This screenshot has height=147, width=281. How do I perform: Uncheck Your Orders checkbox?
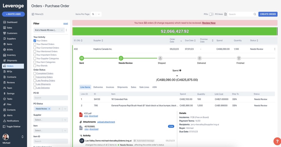pyautogui.click(x=35, y=41)
